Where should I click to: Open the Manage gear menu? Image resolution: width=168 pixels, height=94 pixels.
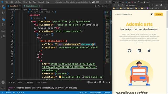coord(3,88)
